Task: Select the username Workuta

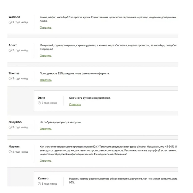Action: tap(14, 17)
